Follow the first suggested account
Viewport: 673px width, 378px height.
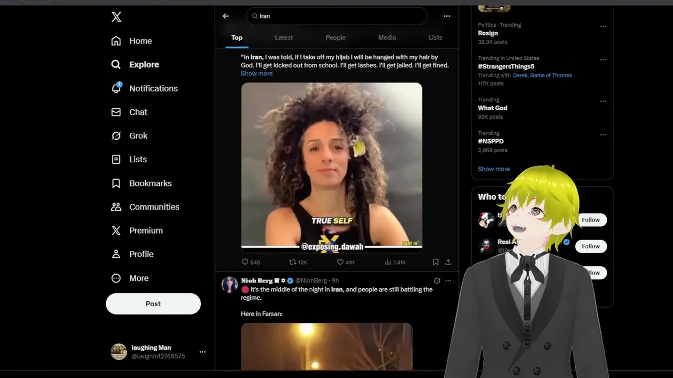pos(590,220)
